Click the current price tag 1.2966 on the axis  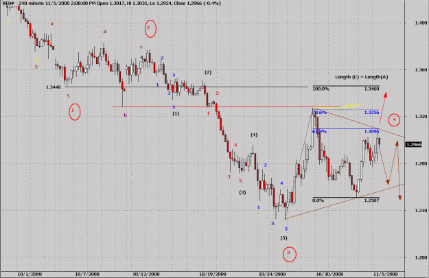(414, 144)
